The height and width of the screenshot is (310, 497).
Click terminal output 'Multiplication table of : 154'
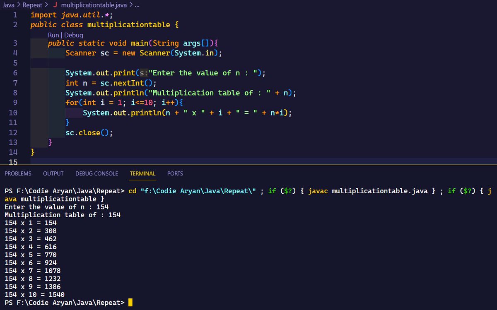click(62, 215)
